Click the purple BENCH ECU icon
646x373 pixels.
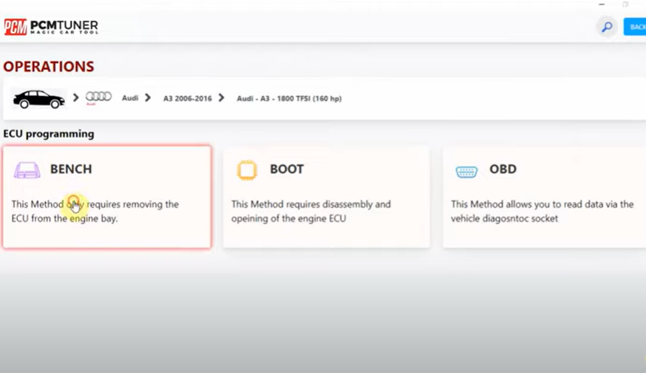pyautogui.click(x=27, y=171)
